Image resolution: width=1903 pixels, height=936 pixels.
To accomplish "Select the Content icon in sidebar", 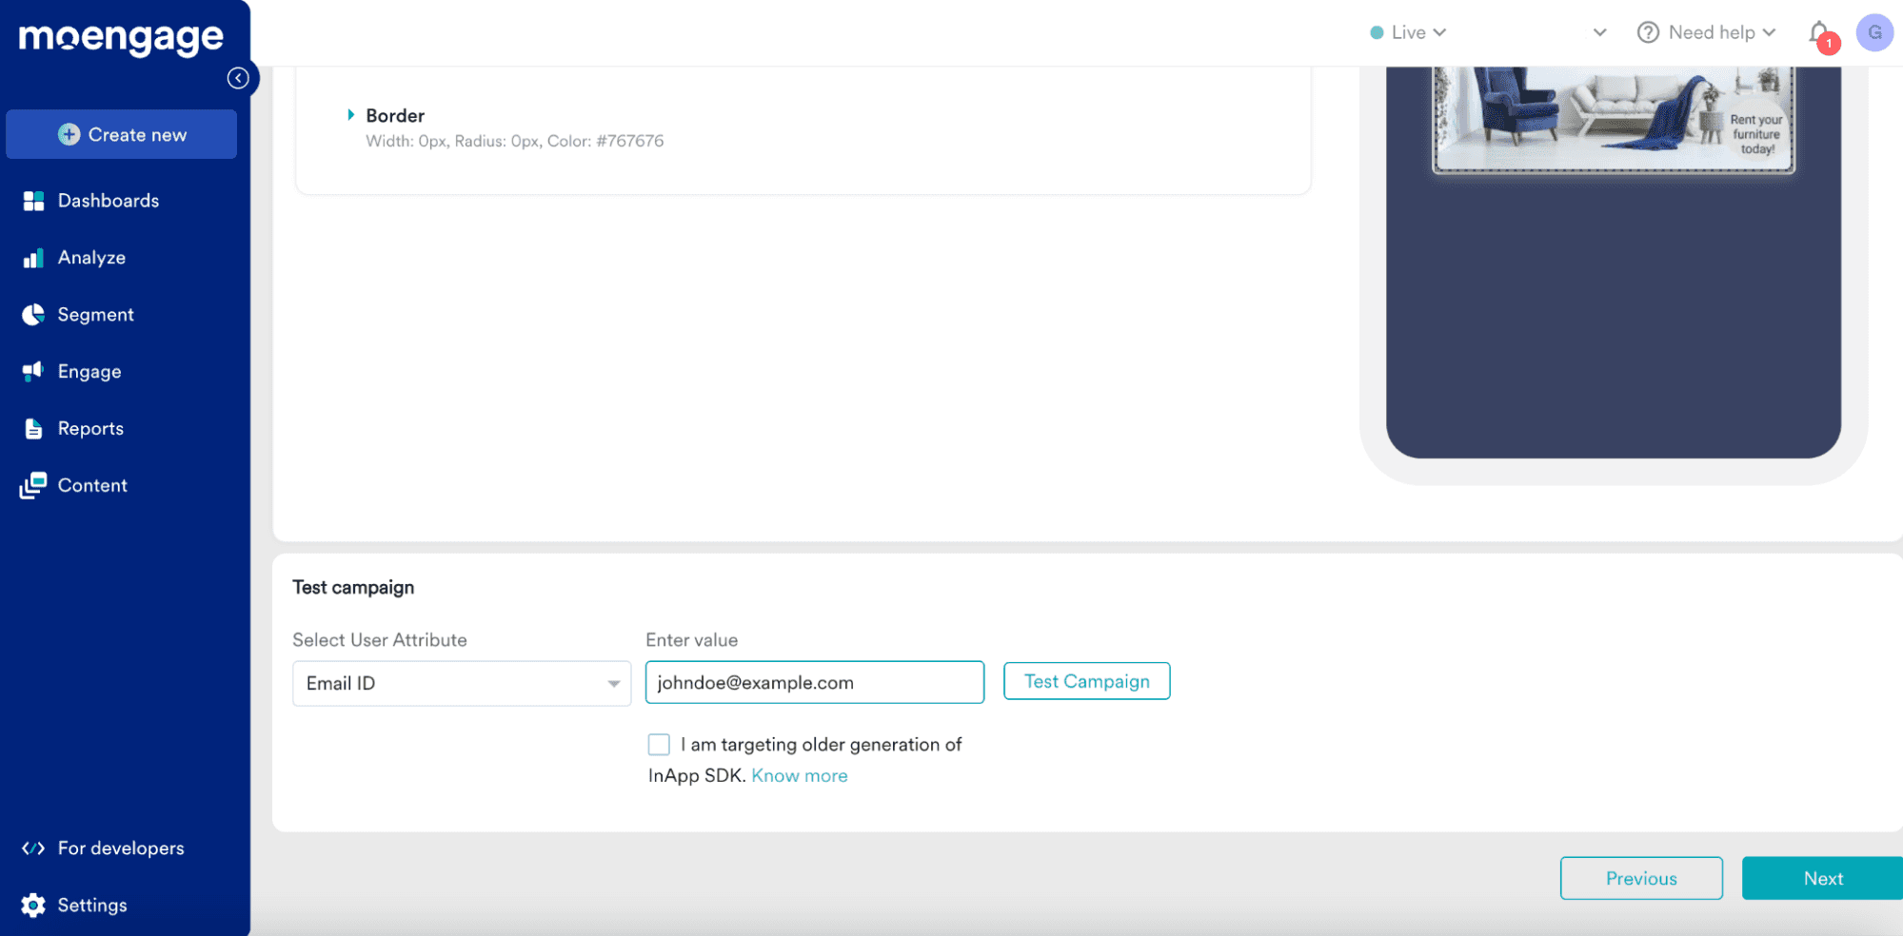I will (33, 485).
